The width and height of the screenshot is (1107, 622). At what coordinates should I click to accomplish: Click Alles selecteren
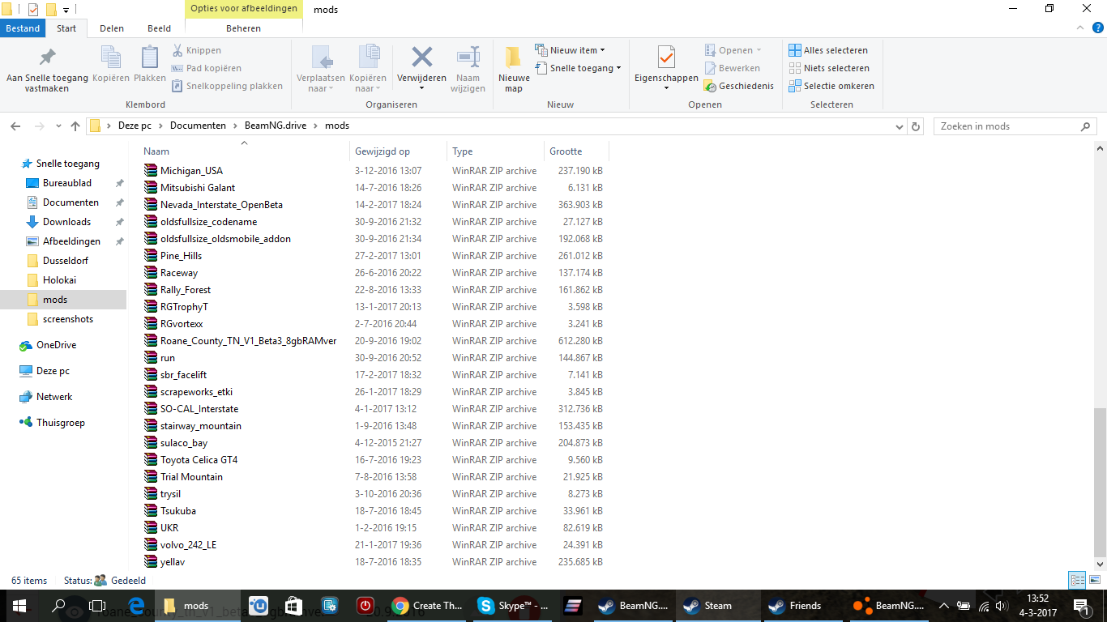828,50
